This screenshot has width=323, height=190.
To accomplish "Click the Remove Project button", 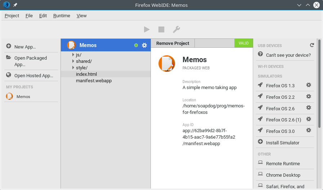I will coord(172,43).
